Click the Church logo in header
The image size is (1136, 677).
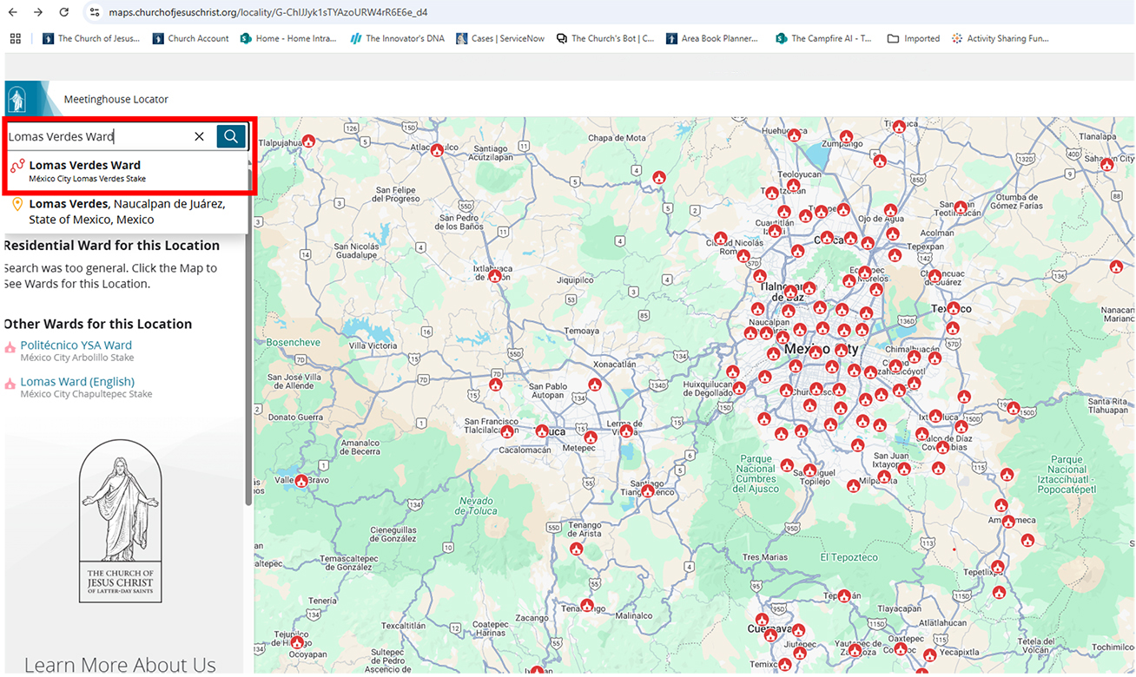pos(17,99)
